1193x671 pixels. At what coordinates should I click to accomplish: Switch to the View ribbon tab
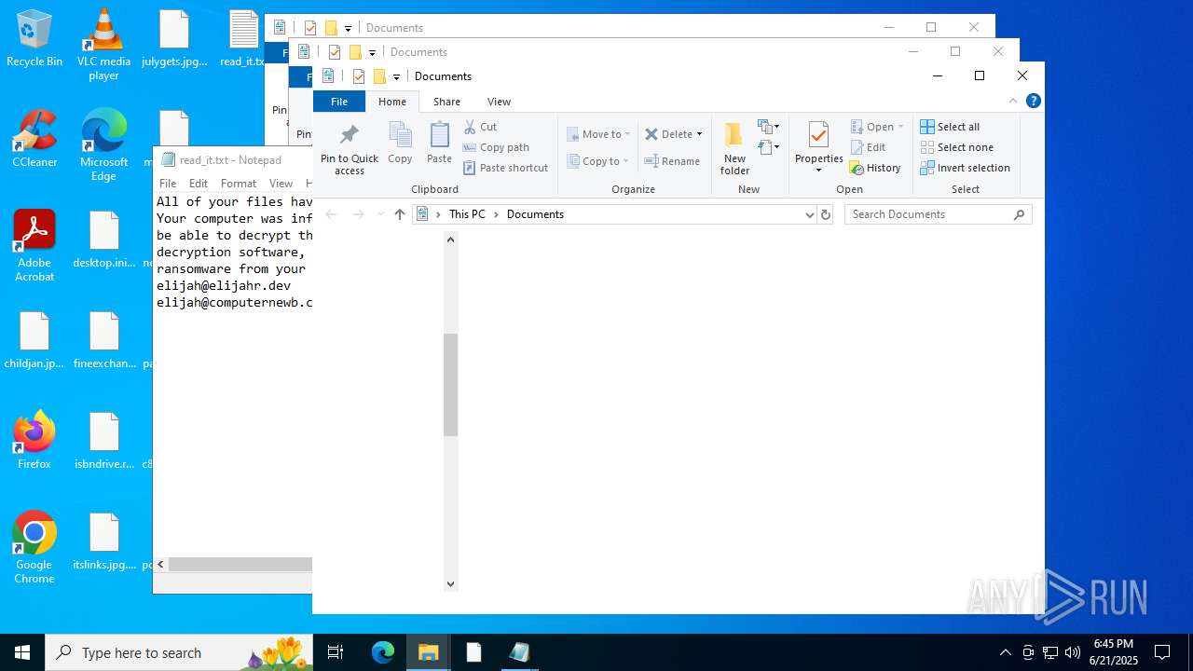(499, 102)
